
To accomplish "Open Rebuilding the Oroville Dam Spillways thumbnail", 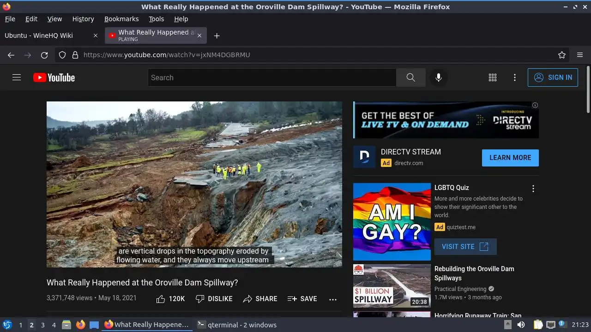I will 392,286.
